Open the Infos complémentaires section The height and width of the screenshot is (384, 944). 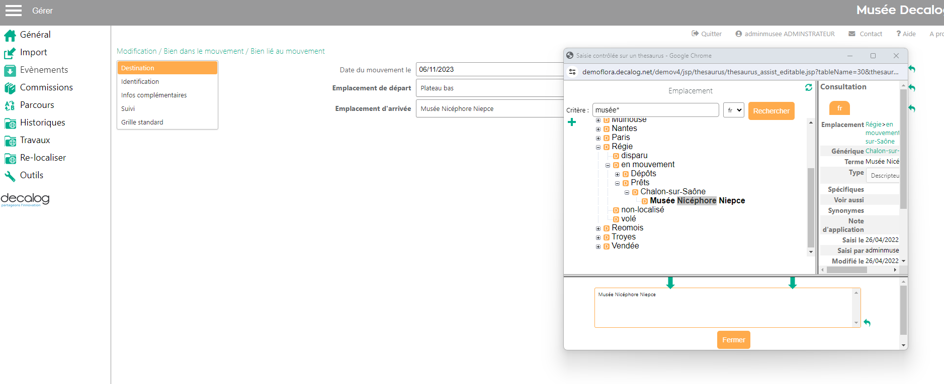pyautogui.click(x=154, y=95)
